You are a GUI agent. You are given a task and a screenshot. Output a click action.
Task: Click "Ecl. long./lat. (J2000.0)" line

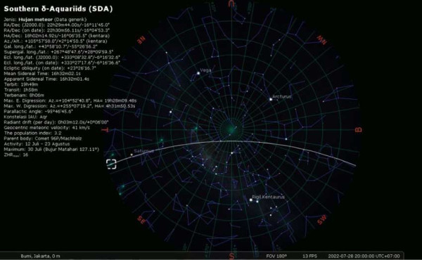(62, 57)
